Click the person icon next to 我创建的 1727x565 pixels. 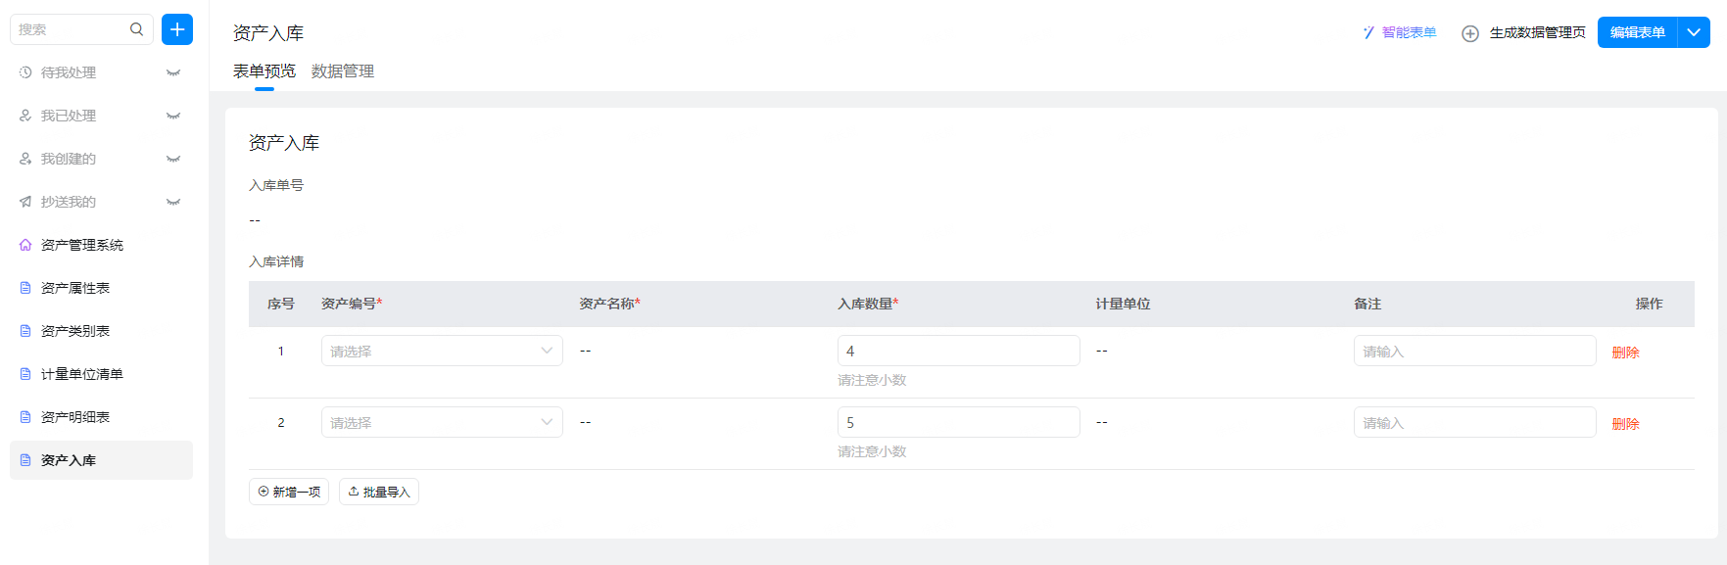coord(25,159)
